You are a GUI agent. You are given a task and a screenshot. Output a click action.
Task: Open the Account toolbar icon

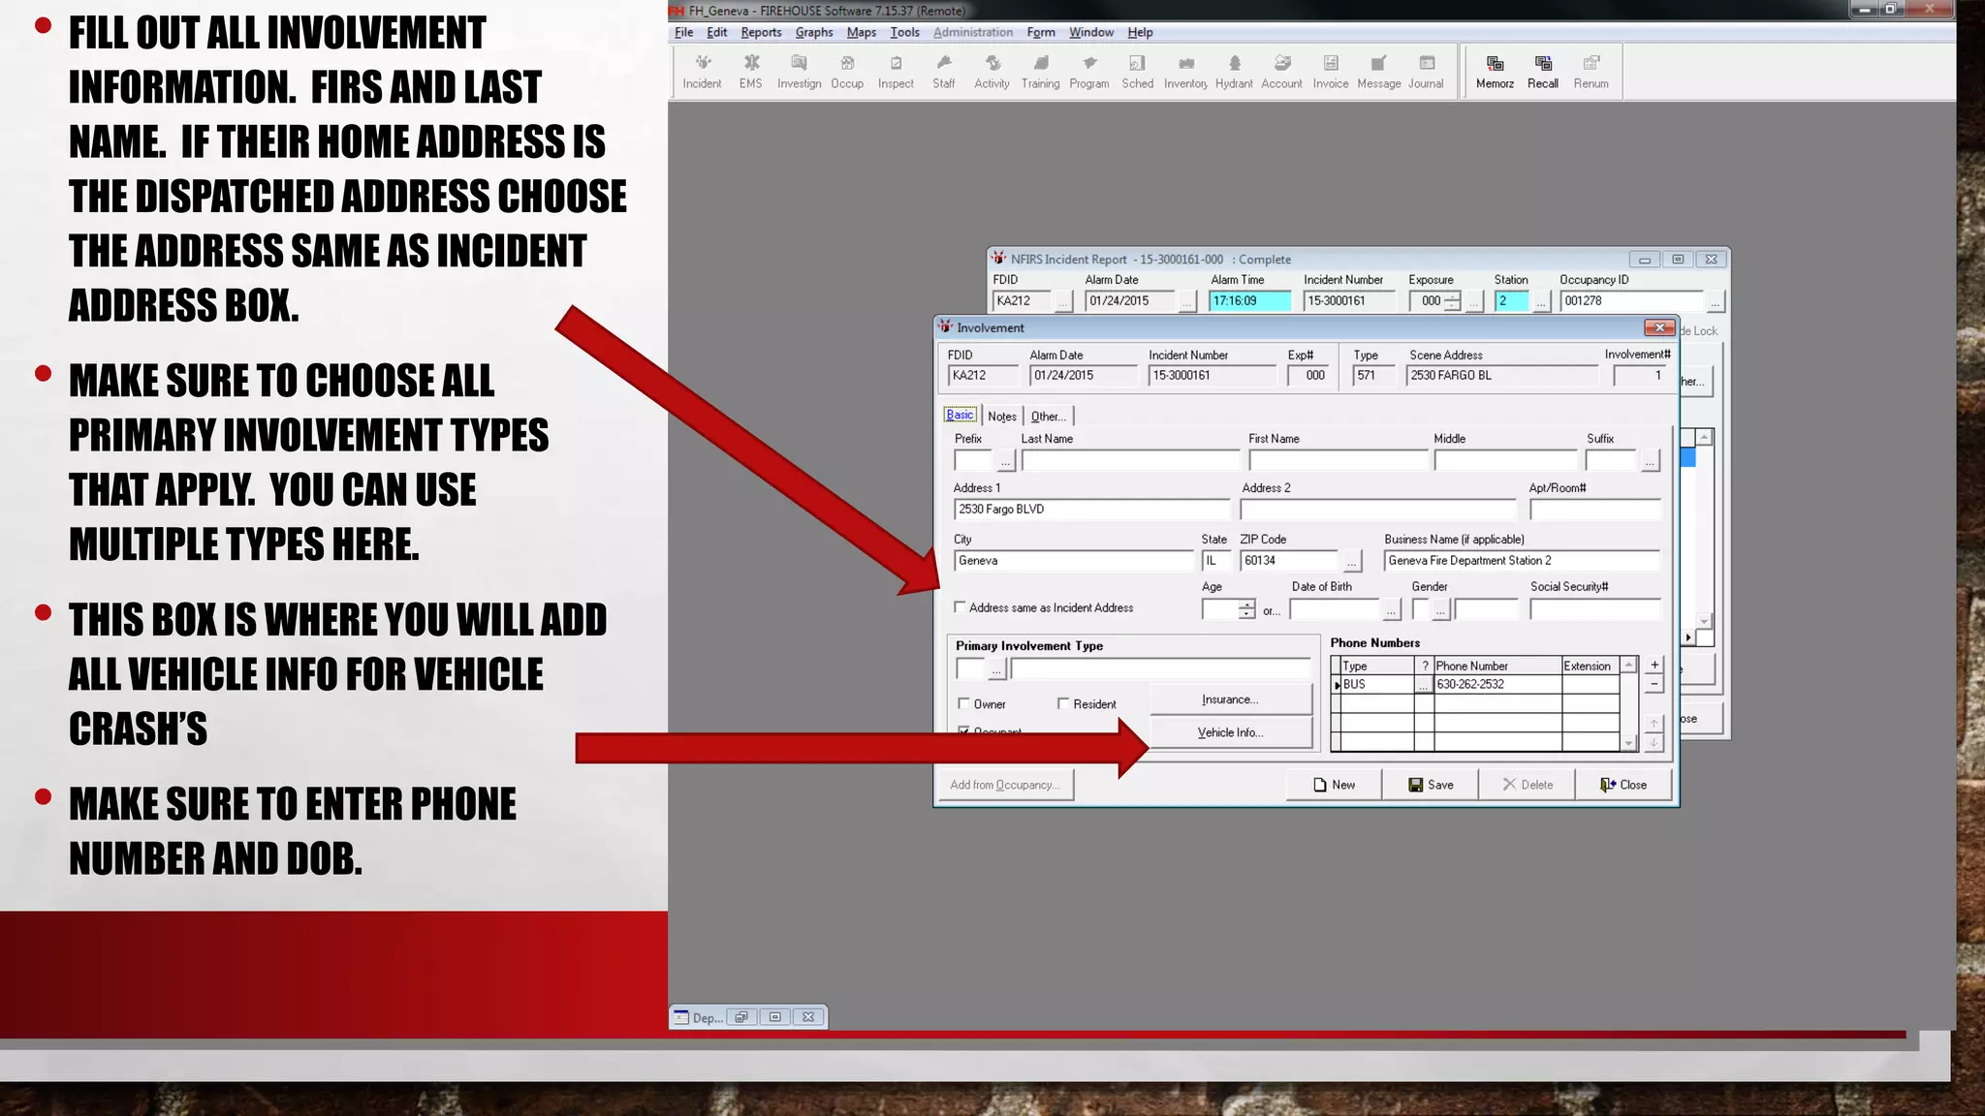pyautogui.click(x=1281, y=72)
